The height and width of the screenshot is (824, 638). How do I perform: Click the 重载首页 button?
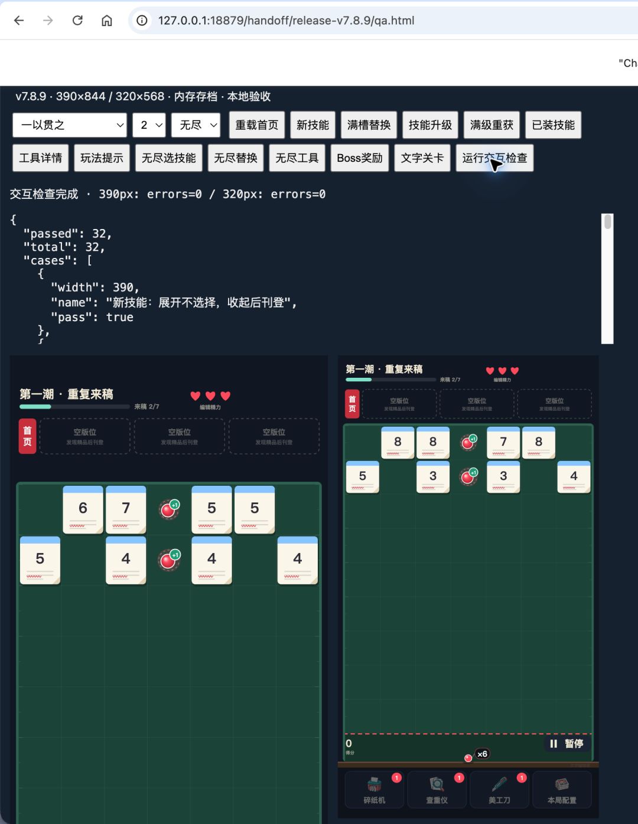click(257, 125)
